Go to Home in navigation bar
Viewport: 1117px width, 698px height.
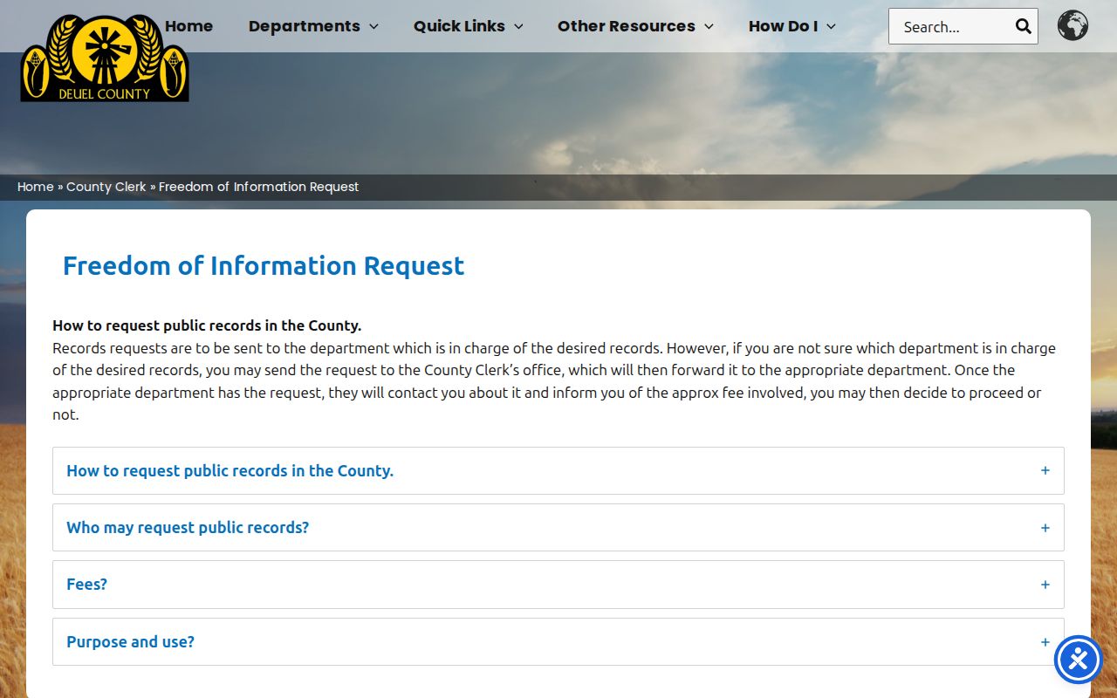coord(188,26)
